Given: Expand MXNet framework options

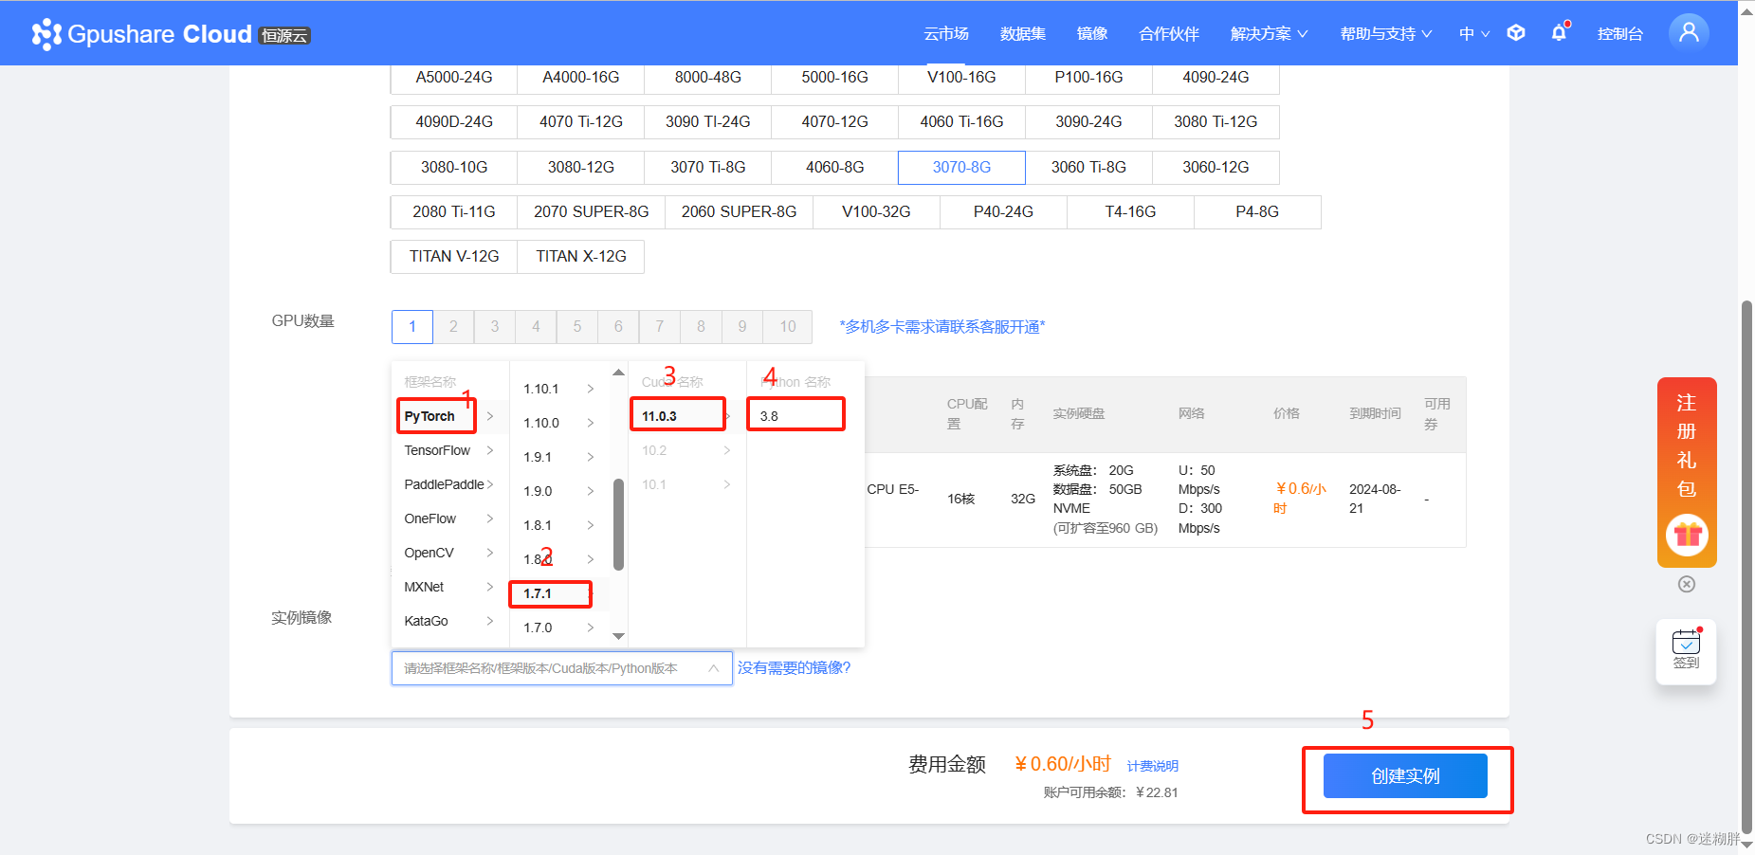Looking at the screenshot, I should click(449, 587).
